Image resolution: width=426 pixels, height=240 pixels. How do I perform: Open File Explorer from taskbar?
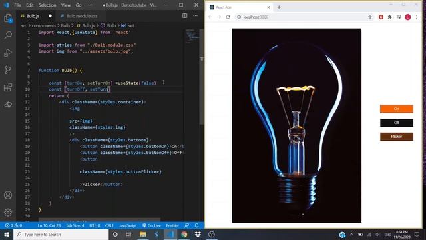[142, 234]
